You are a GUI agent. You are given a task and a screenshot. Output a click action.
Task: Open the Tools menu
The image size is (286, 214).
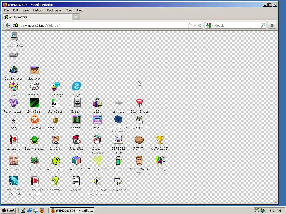(x=69, y=10)
